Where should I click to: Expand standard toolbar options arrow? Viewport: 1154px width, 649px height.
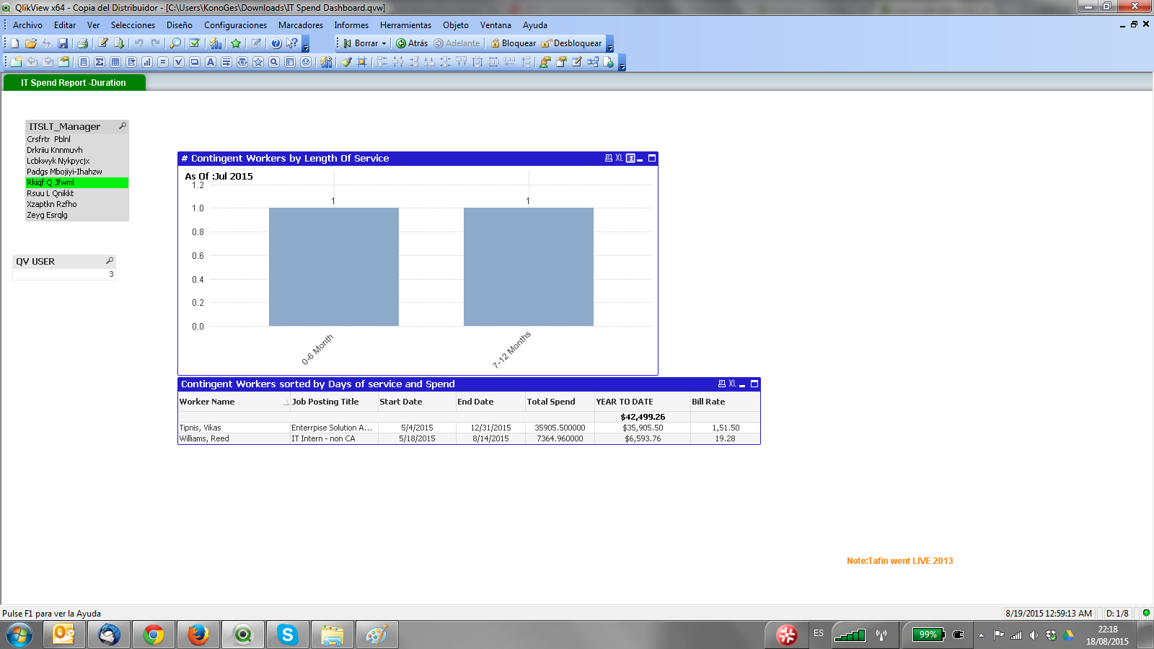click(x=306, y=45)
